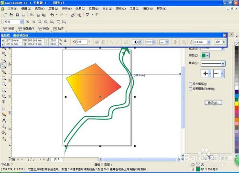Click the Cut scissors icon
The height and width of the screenshot is (173, 239).
point(32,15)
